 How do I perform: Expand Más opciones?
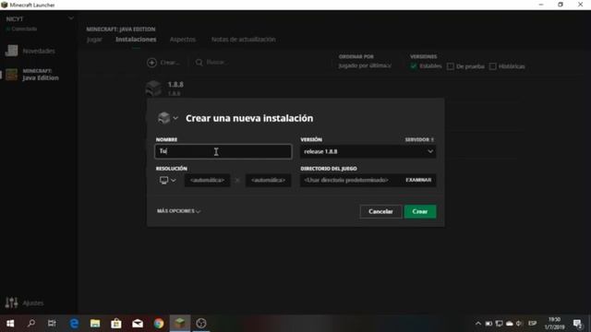pyautogui.click(x=178, y=211)
